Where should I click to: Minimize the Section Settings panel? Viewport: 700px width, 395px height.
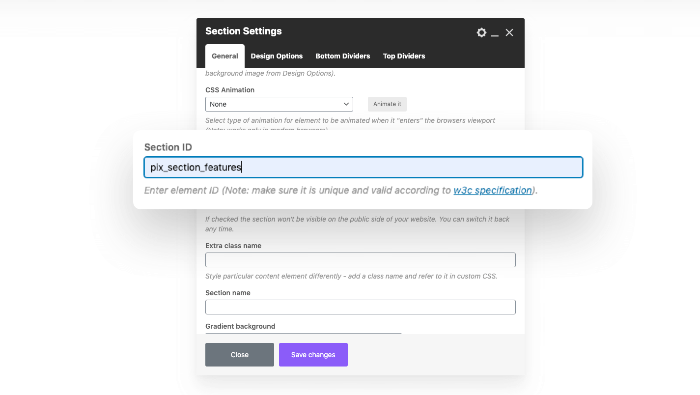(x=495, y=33)
